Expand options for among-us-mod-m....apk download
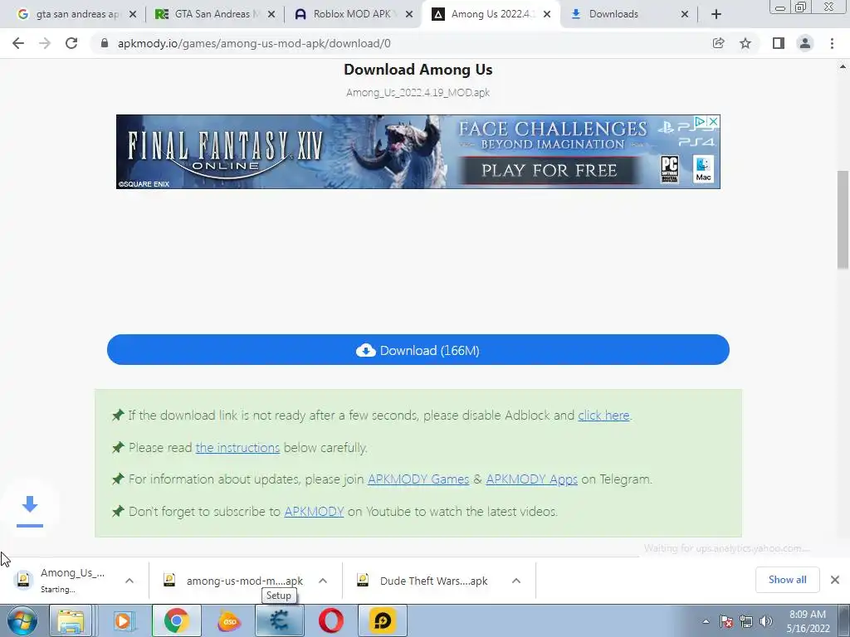This screenshot has width=850, height=637. (323, 581)
